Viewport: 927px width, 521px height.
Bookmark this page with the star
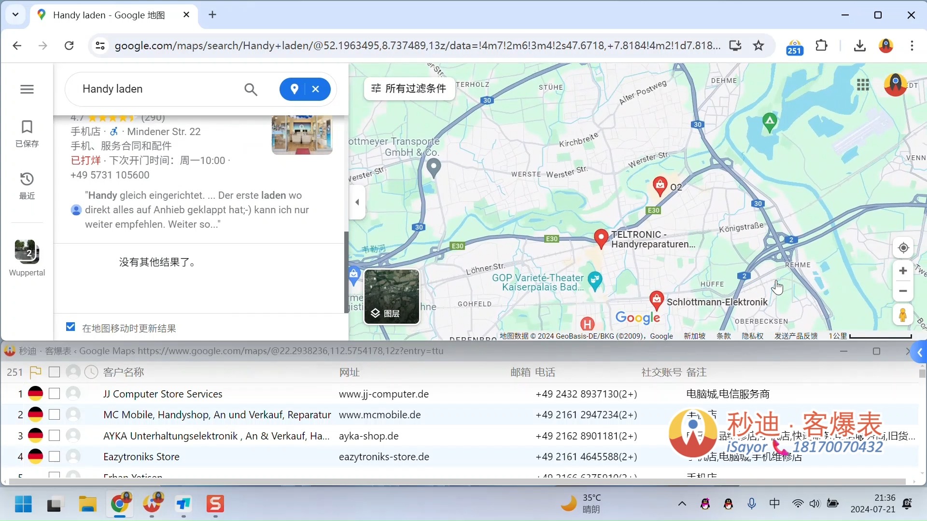point(758,46)
